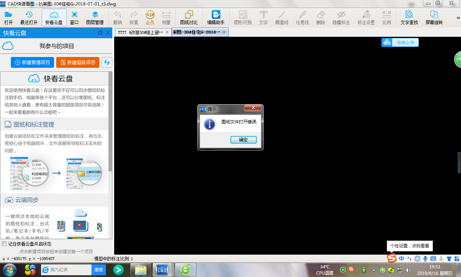This screenshot has height=277, width=461.
Task: Click the 云端同步 devices illustration
Action: [x=80, y=224]
